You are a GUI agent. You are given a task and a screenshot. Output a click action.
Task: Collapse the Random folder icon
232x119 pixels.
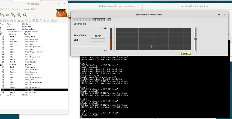point(1,34)
